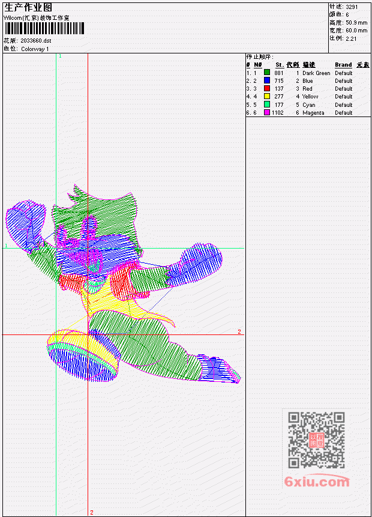Click the barcode under the title
The image size is (372, 517).
(x=44, y=28)
